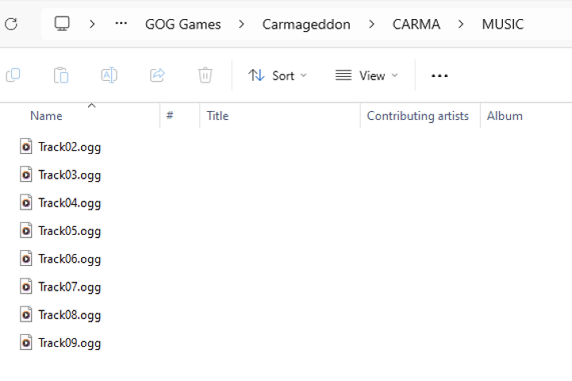Sort by the Name column header

(x=46, y=116)
